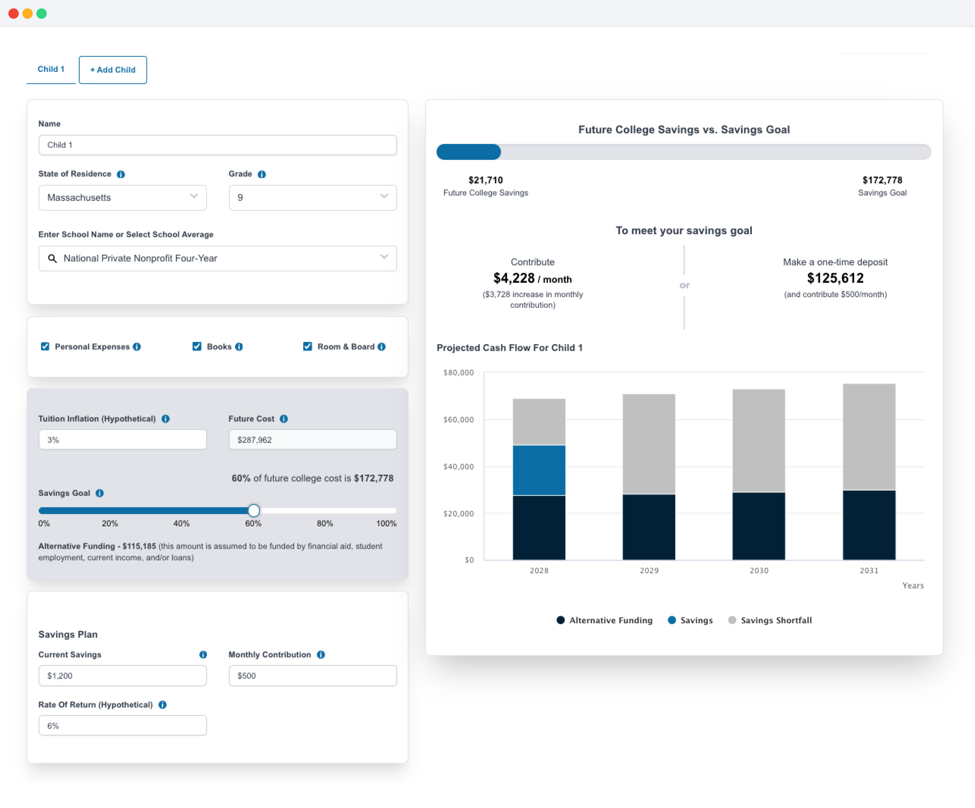Click the $4,228 / month contribution amount
Image resolution: width=975 pixels, height=808 pixels.
coord(533,278)
